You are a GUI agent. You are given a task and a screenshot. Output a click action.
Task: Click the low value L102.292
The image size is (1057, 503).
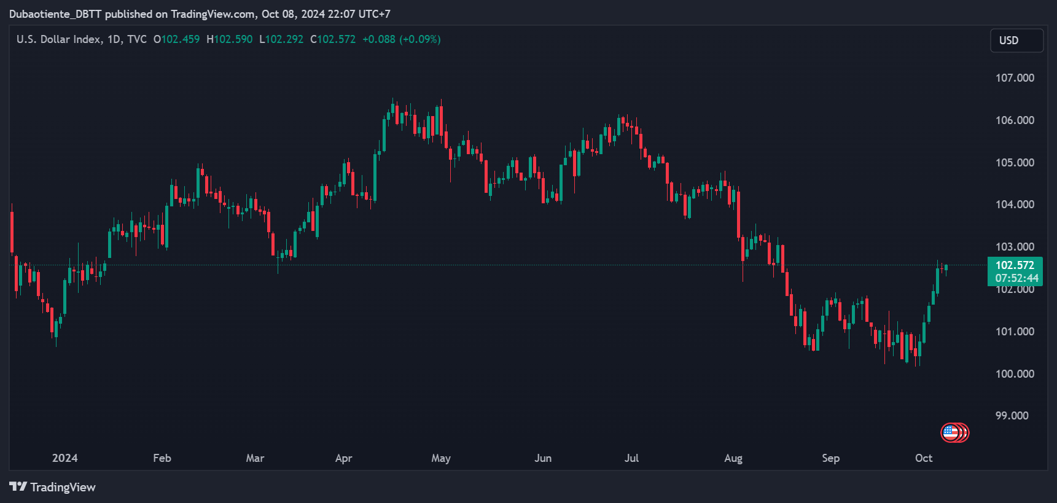281,39
